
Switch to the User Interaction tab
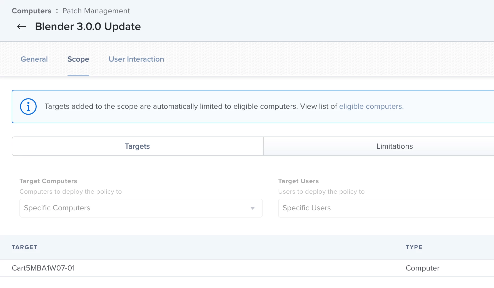136,59
